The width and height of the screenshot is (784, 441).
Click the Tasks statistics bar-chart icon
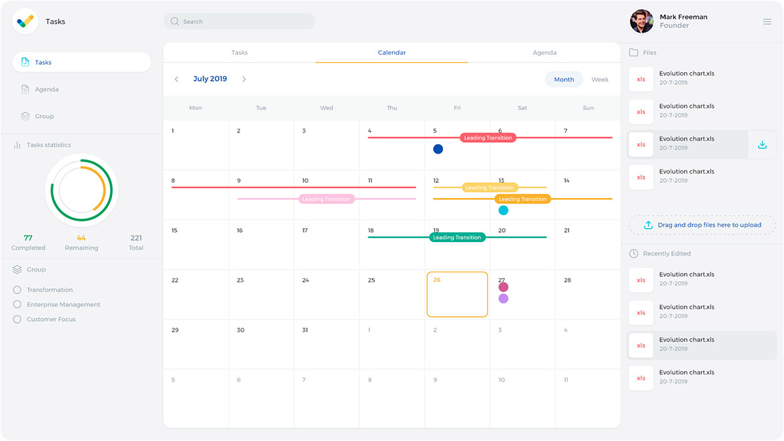16,144
